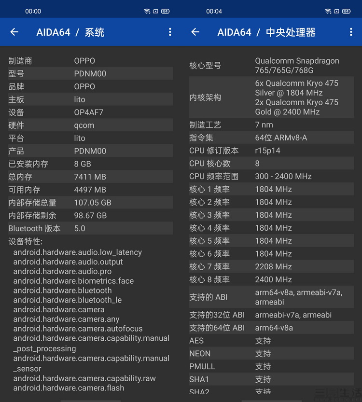Select the 硬件 qcom row
Image resolution: width=362 pixels, height=402 pixels.
91,125
